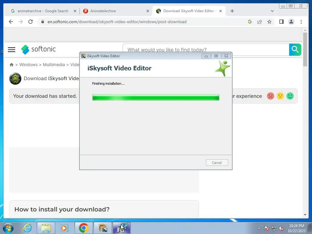The image size is (312, 234).
Task: Click the teal search magnifier button
Action: pos(295,50)
